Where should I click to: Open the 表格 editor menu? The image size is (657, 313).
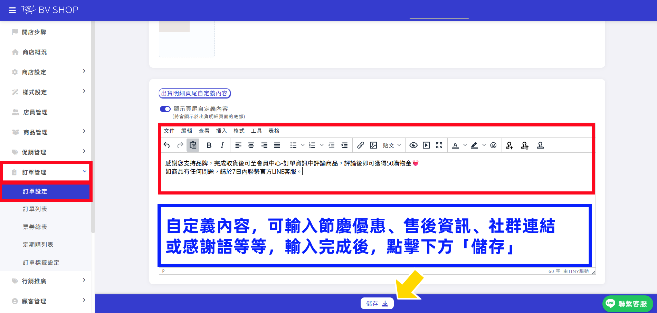[x=274, y=131]
